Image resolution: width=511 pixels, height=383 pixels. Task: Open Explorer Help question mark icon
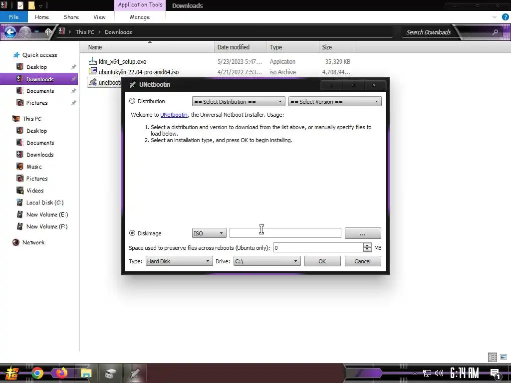(x=505, y=17)
